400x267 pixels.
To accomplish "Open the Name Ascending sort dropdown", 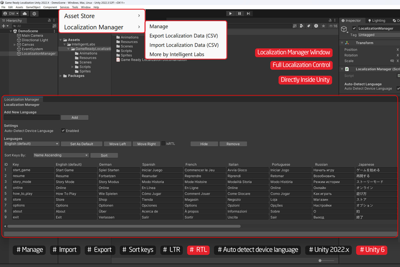I will [61, 155].
